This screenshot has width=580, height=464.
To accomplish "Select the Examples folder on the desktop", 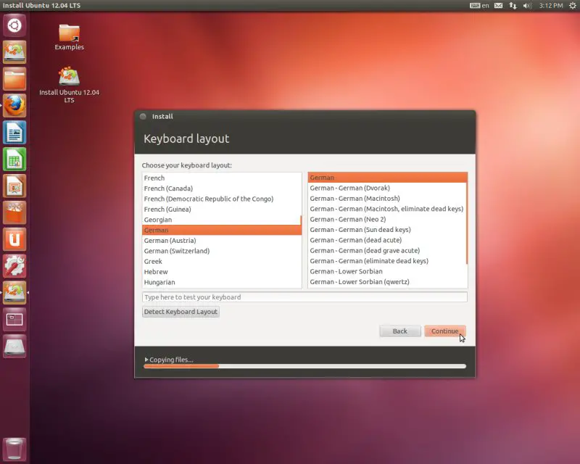I will coord(69,37).
